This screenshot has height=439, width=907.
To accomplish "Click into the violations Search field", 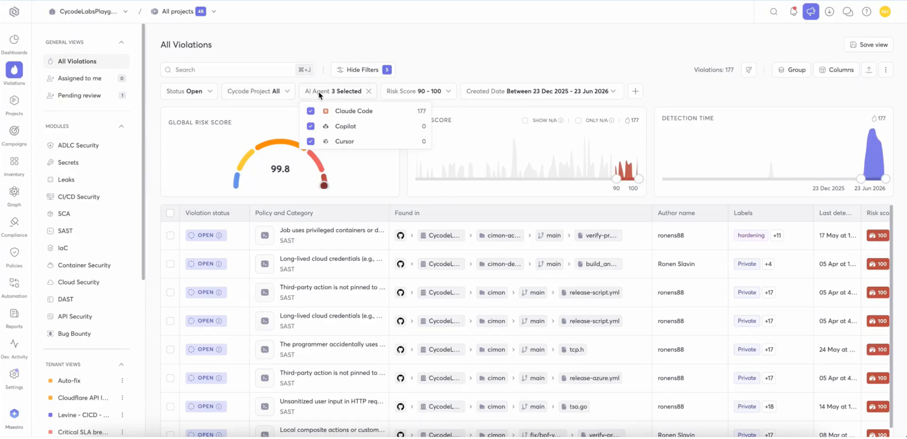I will (x=237, y=70).
